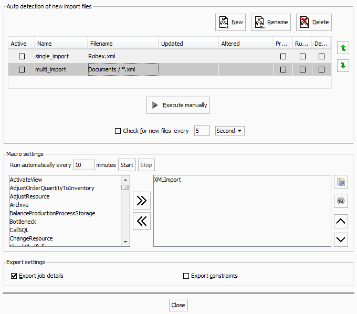Click the New import file button
The image size is (357, 314).
(x=230, y=22)
